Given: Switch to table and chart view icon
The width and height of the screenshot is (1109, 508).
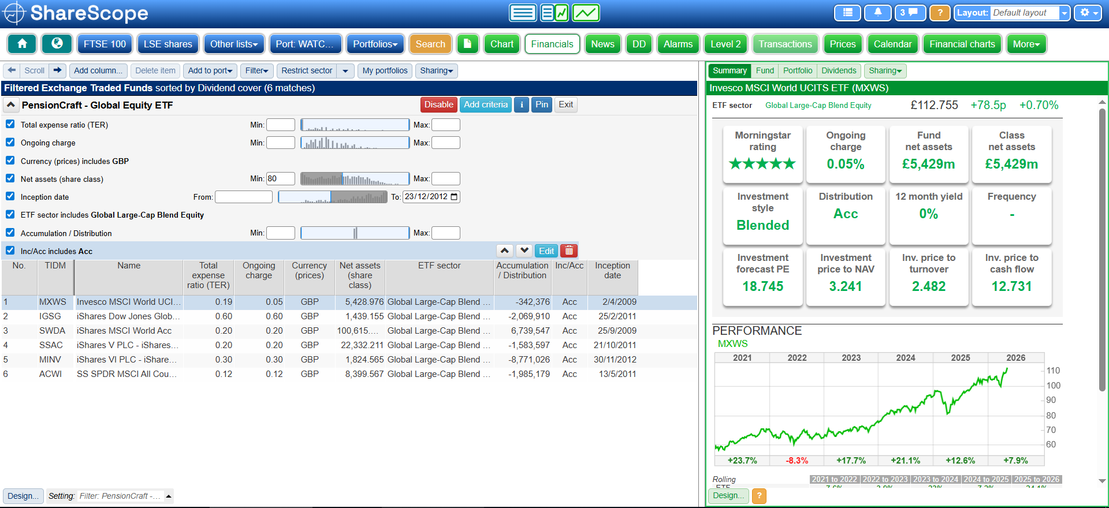Looking at the screenshot, I should pyautogui.click(x=554, y=13).
